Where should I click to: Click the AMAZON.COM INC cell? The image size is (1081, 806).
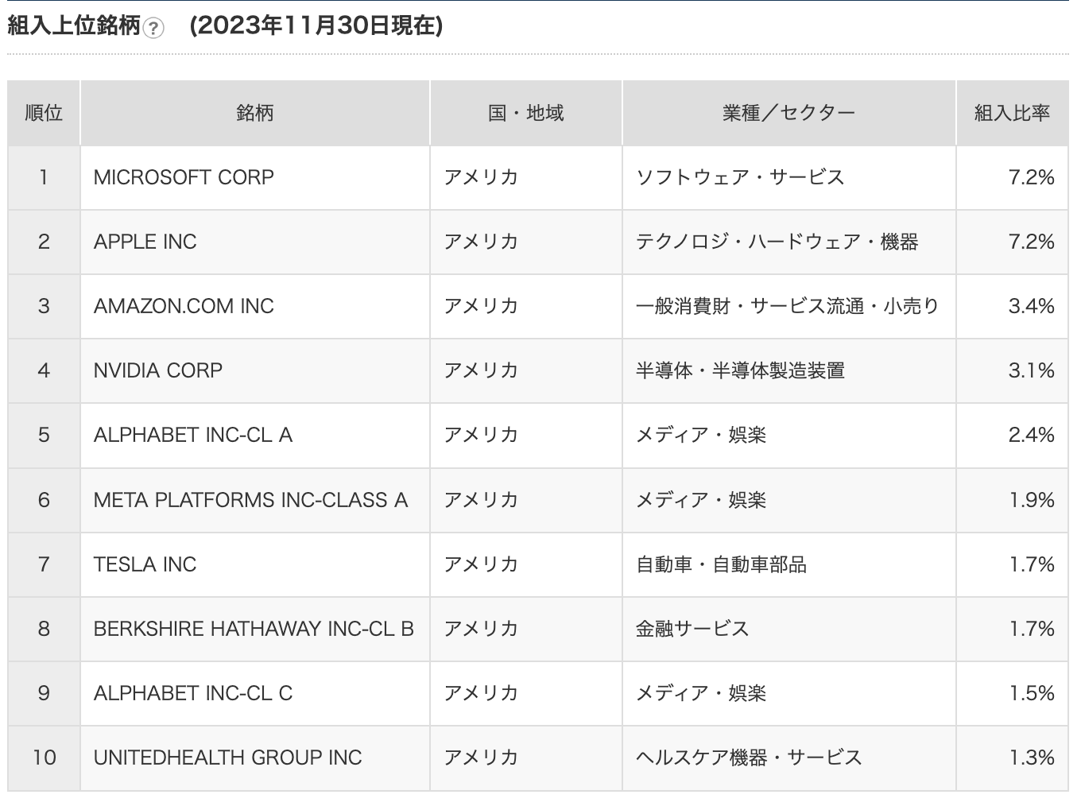click(x=255, y=306)
